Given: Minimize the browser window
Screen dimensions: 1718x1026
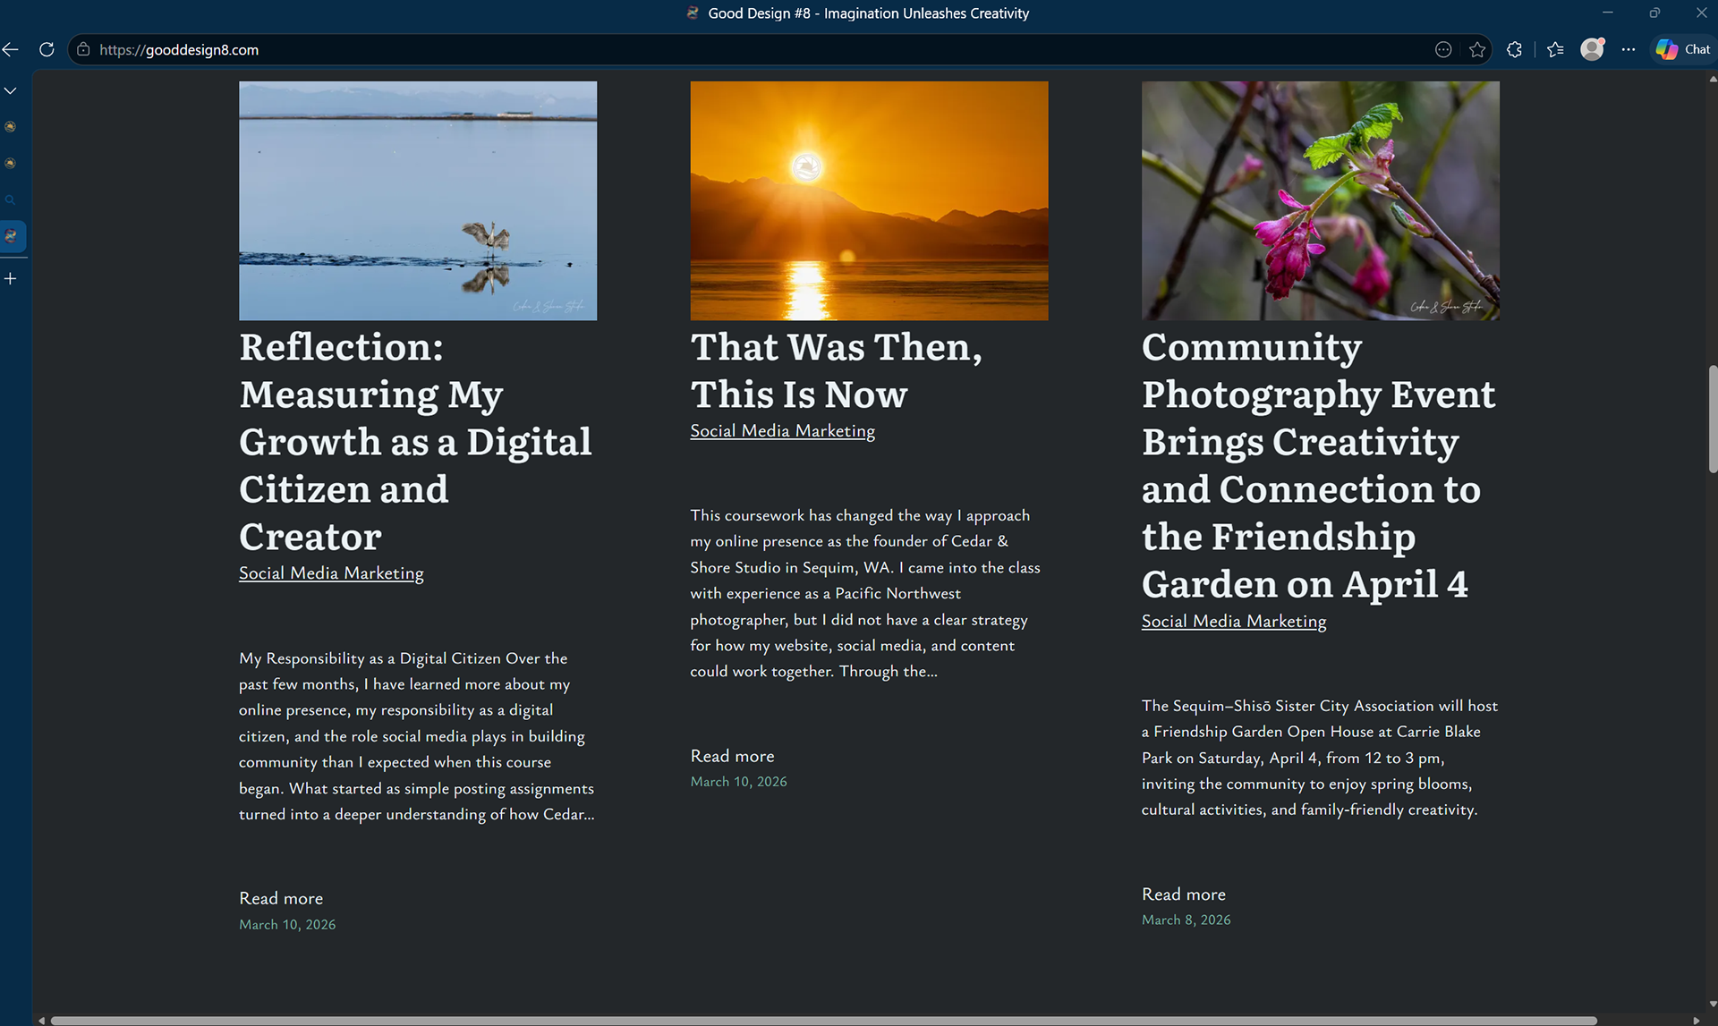Looking at the screenshot, I should point(1608,13).
